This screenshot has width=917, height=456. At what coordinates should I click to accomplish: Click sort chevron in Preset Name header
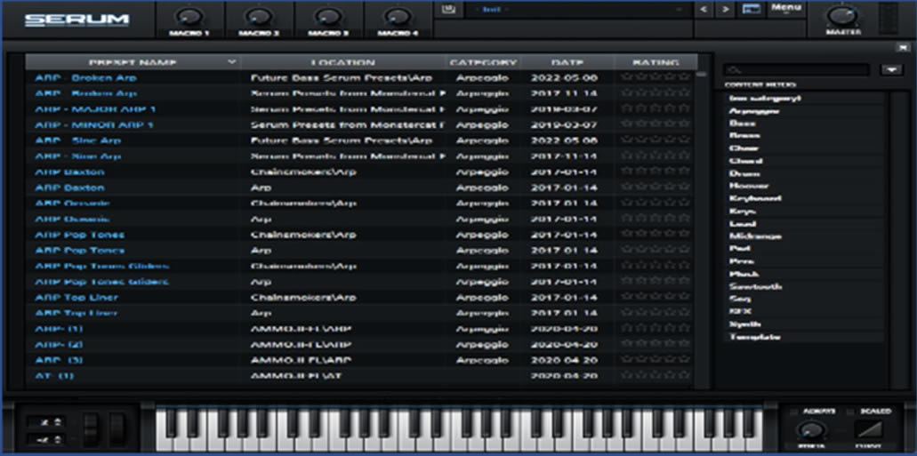[232, 62]
